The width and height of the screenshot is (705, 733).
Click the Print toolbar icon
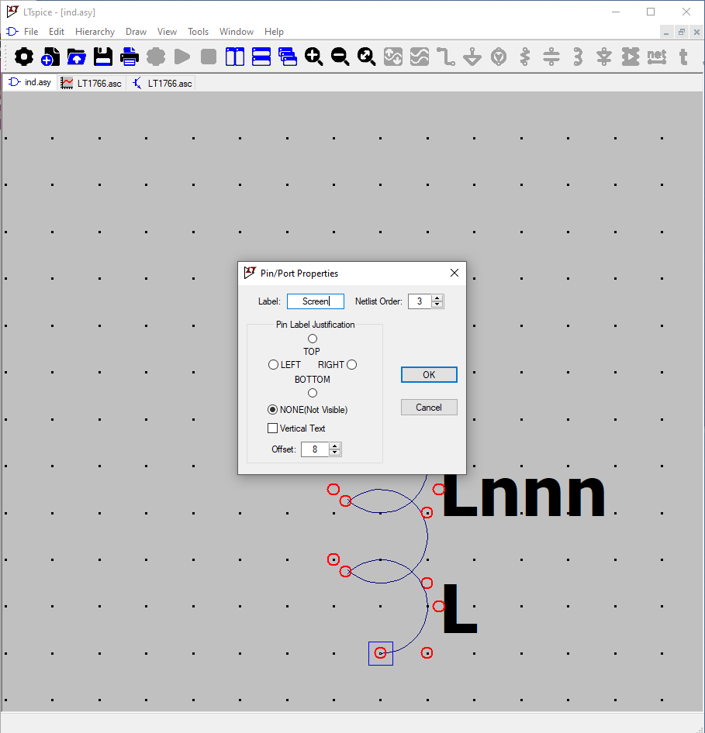point(130,57)
